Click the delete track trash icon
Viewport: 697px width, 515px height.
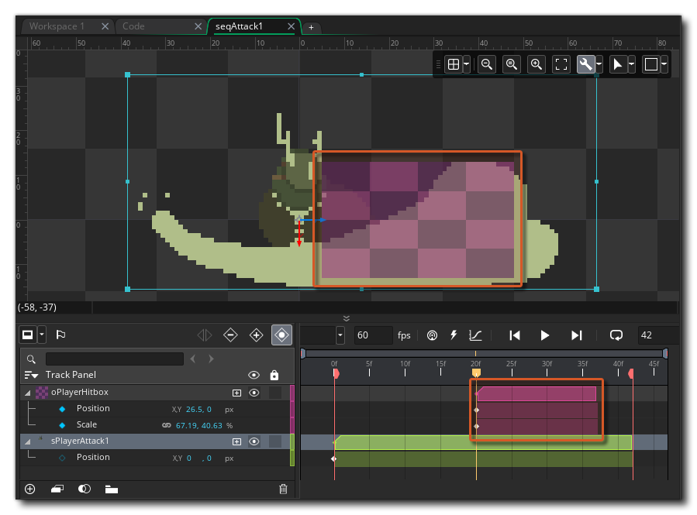(x=283, y=489)
